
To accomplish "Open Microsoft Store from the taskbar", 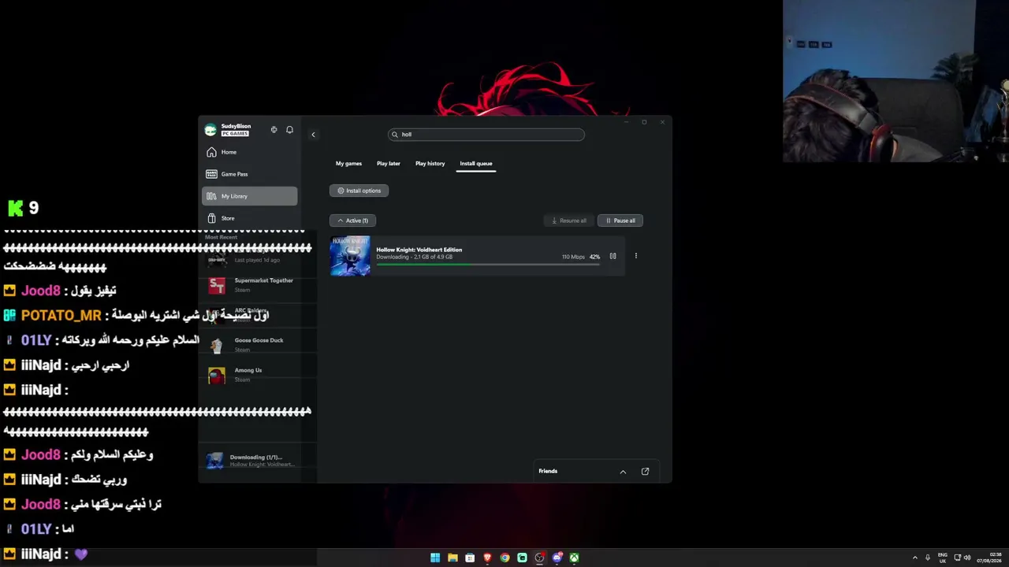I will tap(470, 558).
